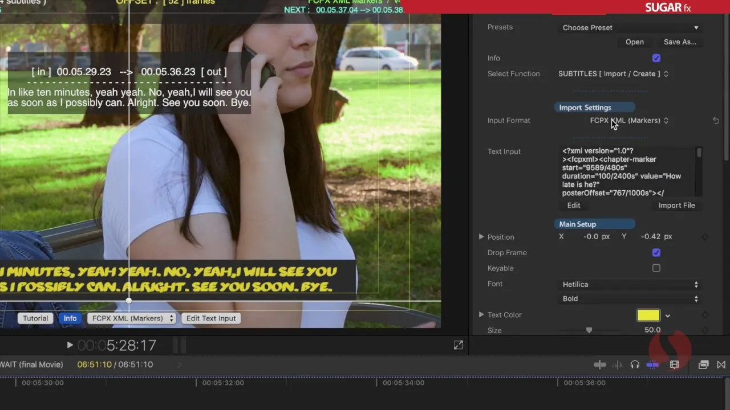Click the 00:05:34:00 timeline ruler mark
730x410 pixels.
403,383
